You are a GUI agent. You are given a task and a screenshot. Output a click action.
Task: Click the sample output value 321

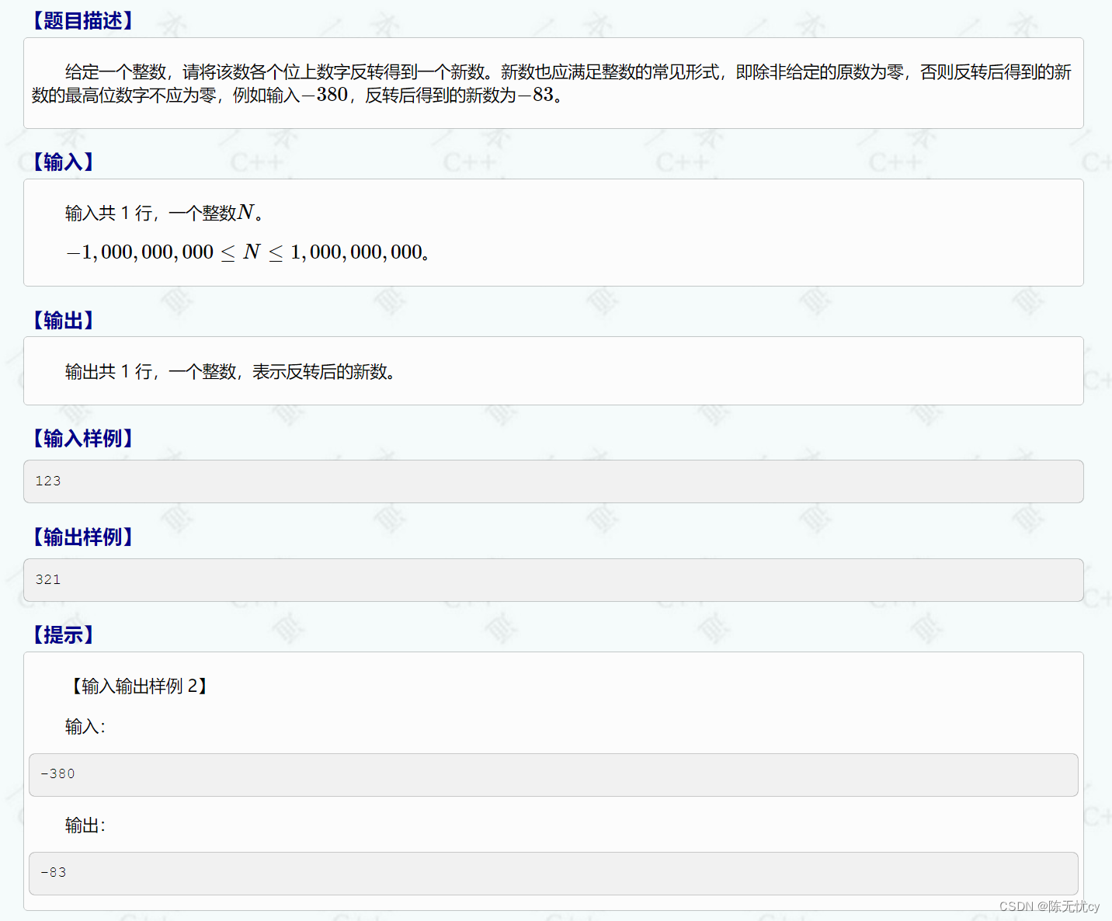[48, 579]
